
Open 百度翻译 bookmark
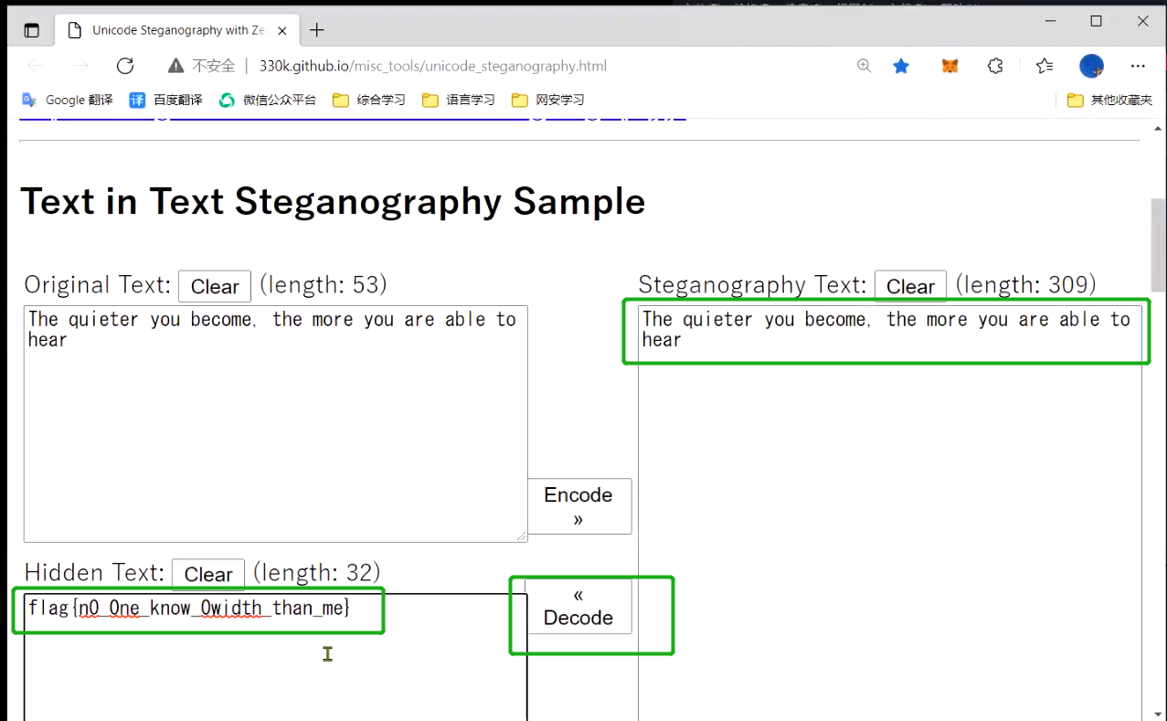tap(166, 100)
